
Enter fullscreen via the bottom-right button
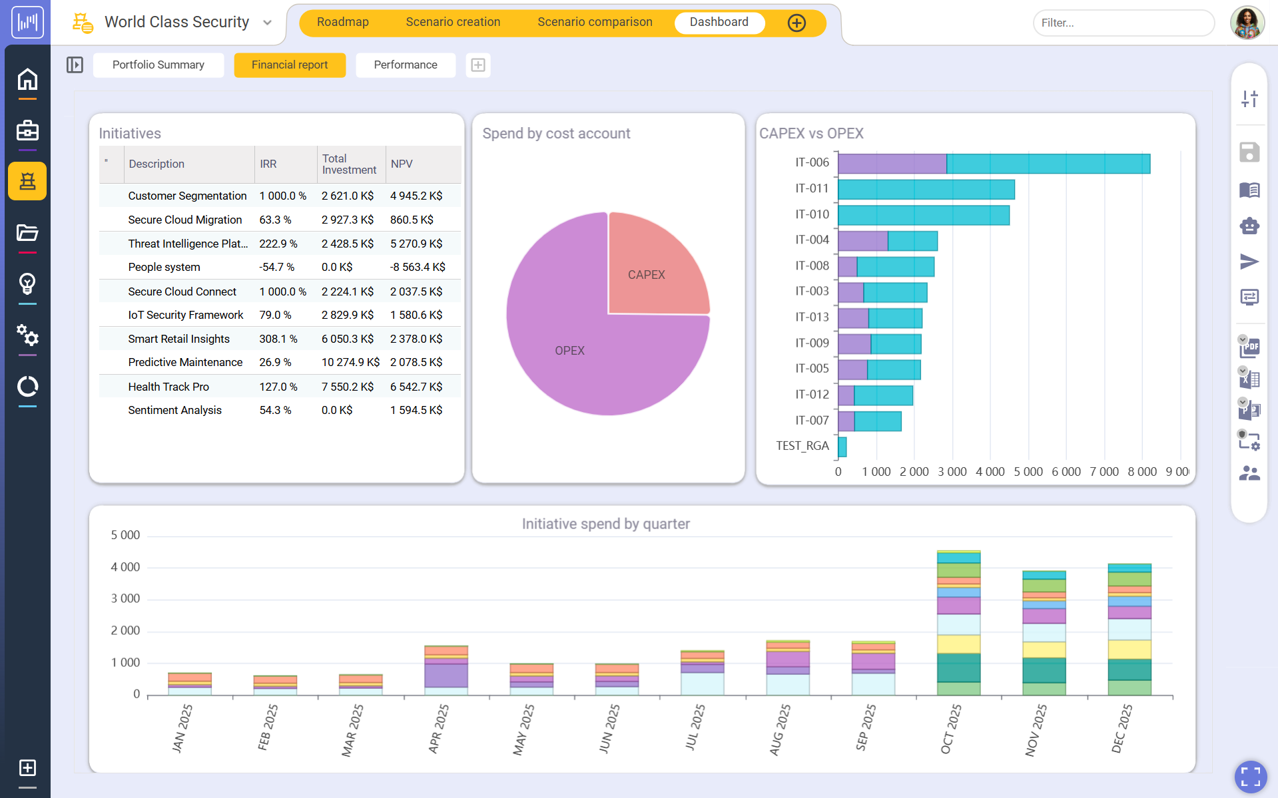click(x=1250, y=777)
